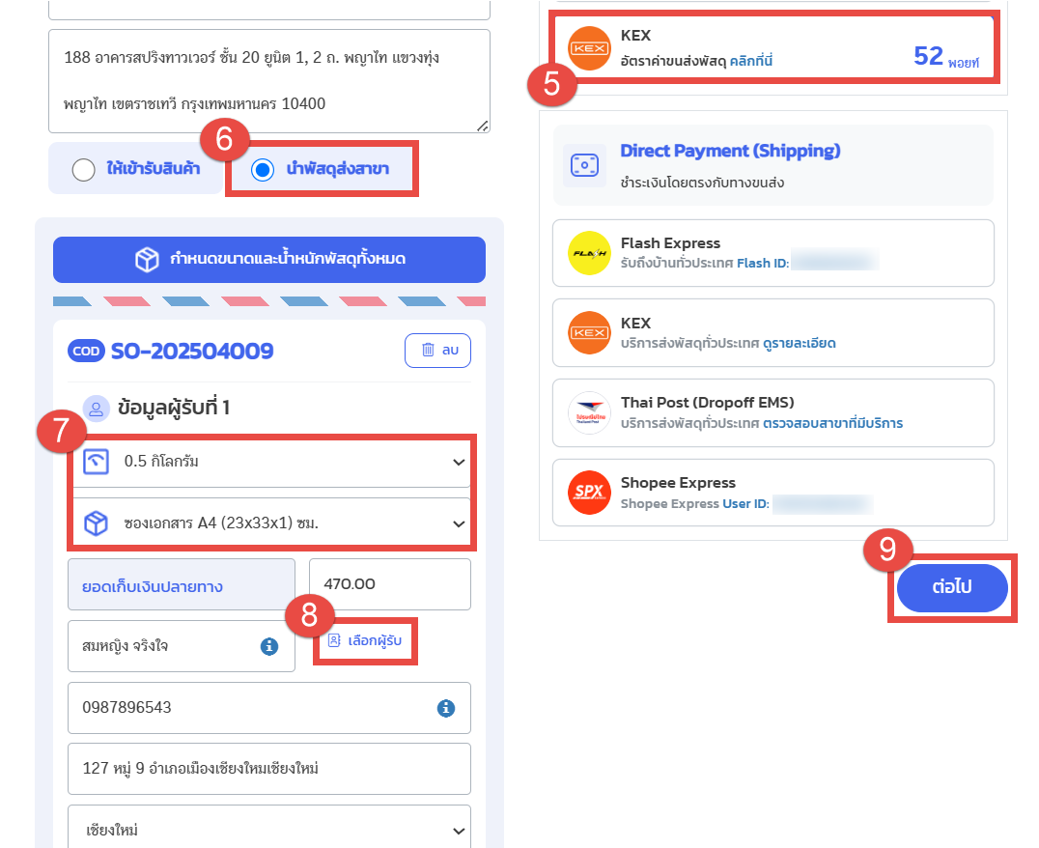Select the นำพัสดุส่งสาขา radio button

[263, 170]
